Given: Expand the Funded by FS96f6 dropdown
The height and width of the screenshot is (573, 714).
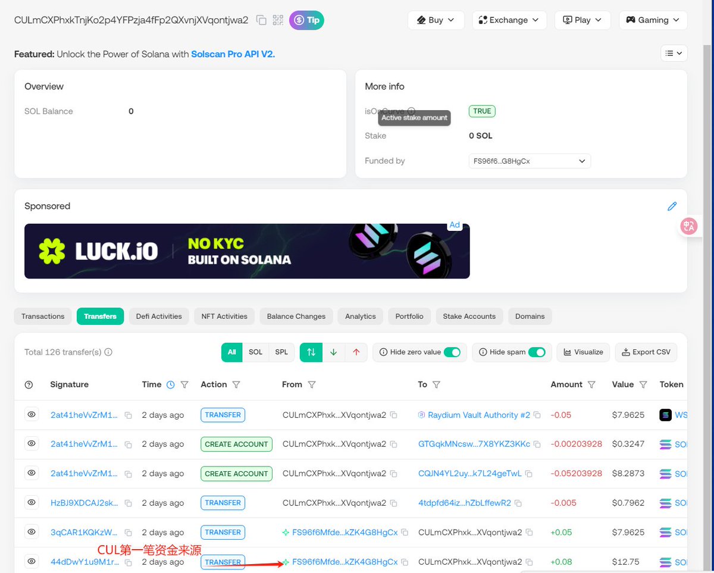Looking at the screenshot, I should (529, 161).
